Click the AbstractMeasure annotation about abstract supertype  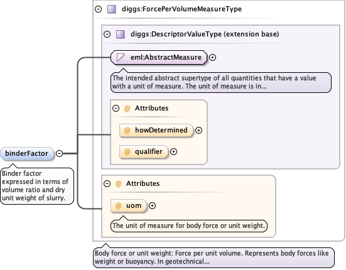pos(221,82)
